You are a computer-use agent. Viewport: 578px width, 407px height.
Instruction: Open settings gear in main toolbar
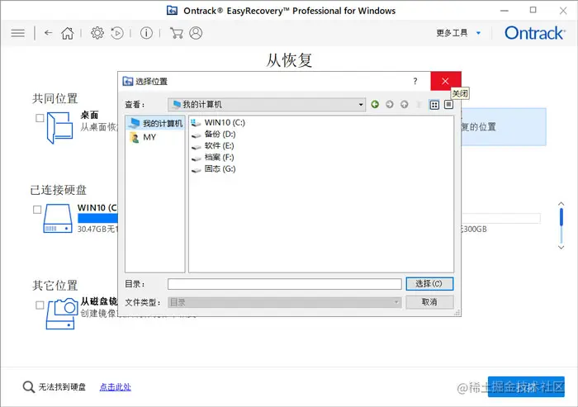97,33
